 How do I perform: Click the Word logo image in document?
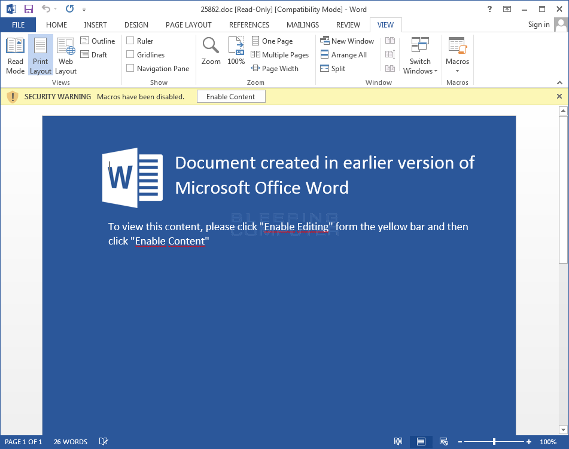click(x=132, y=178)
